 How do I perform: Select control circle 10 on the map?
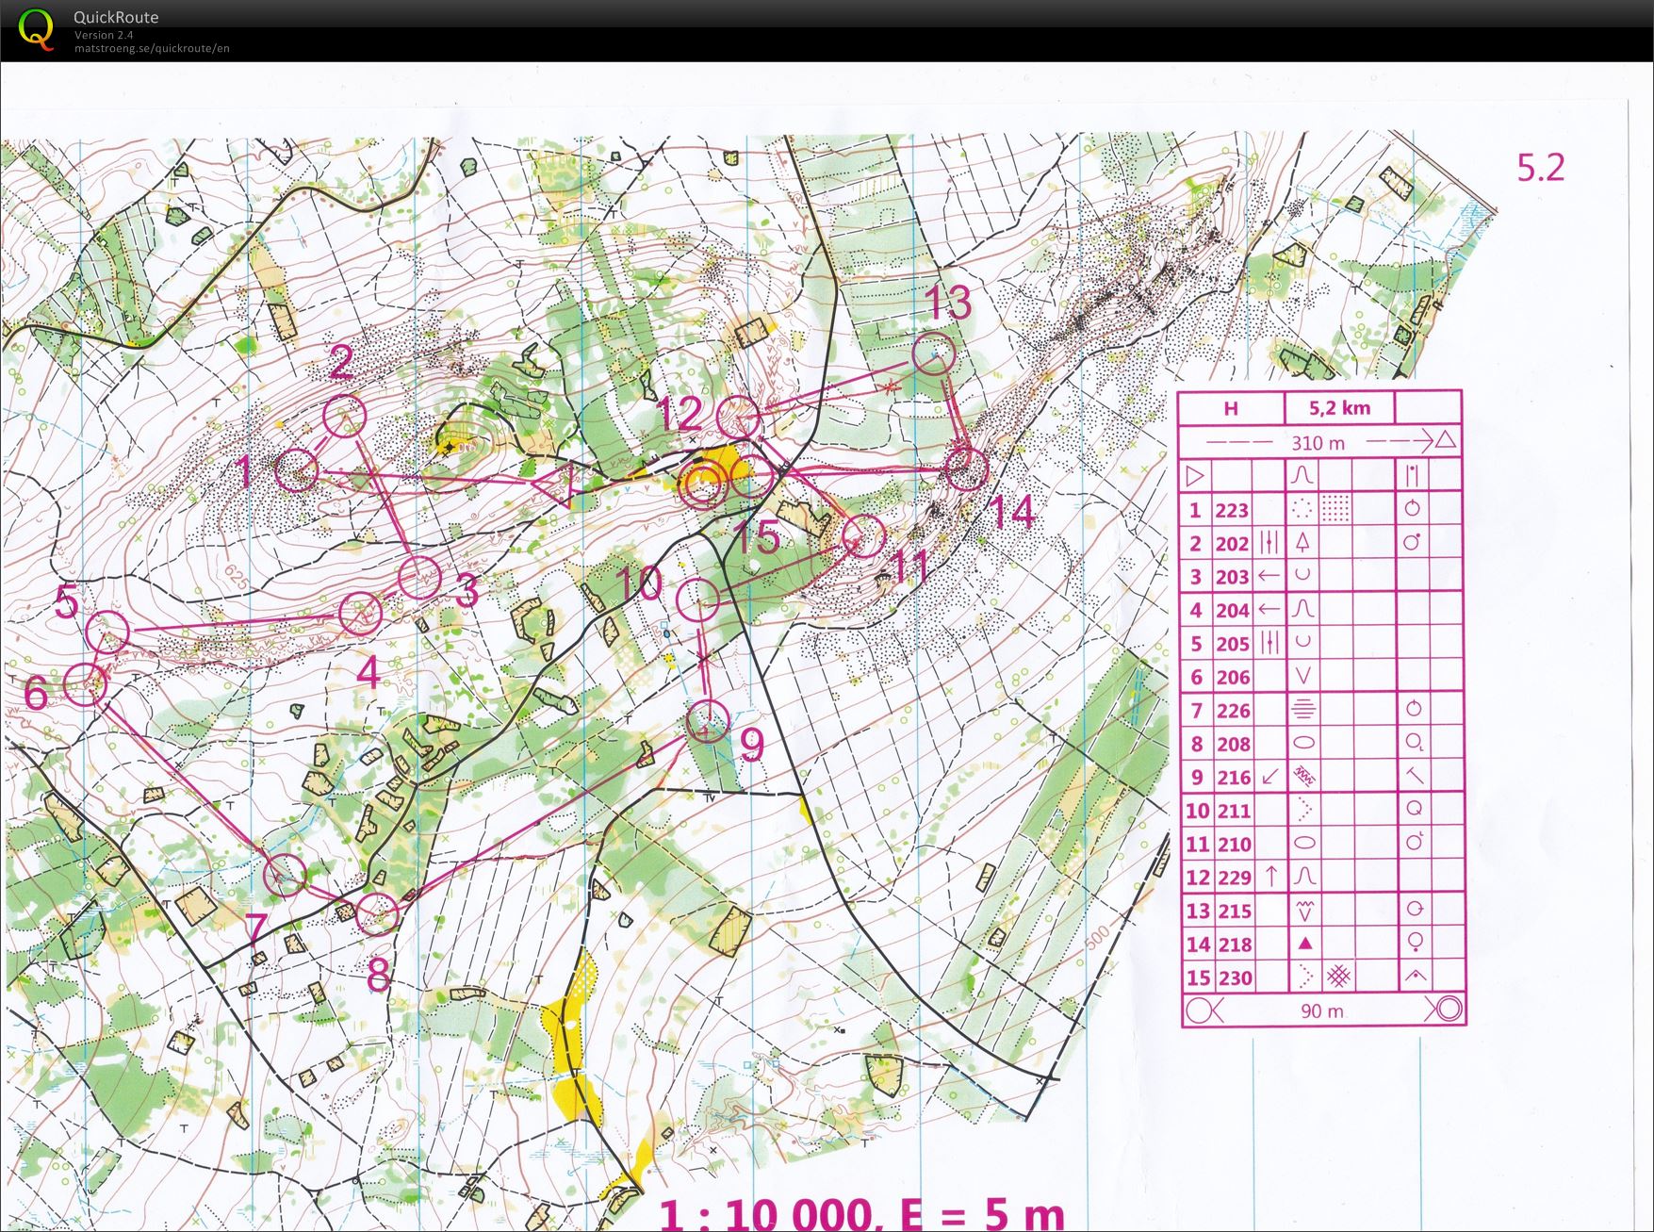point(698,600)
